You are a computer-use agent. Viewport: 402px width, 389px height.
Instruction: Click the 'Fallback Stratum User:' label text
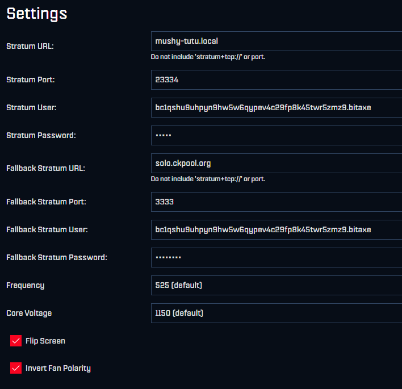47,229
